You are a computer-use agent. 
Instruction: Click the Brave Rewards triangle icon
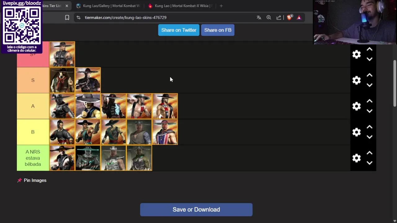pyautogui.click(x=299, y=18)
